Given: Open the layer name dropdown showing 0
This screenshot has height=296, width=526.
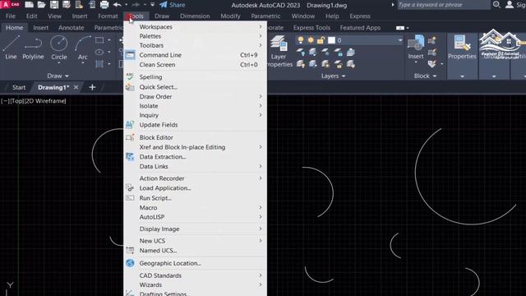Looking at the screenshot, I should click(400, 40).
